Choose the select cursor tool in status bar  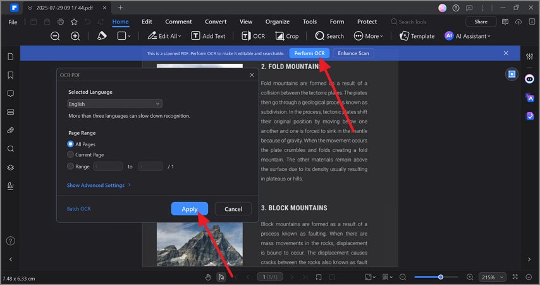[221, 277]
